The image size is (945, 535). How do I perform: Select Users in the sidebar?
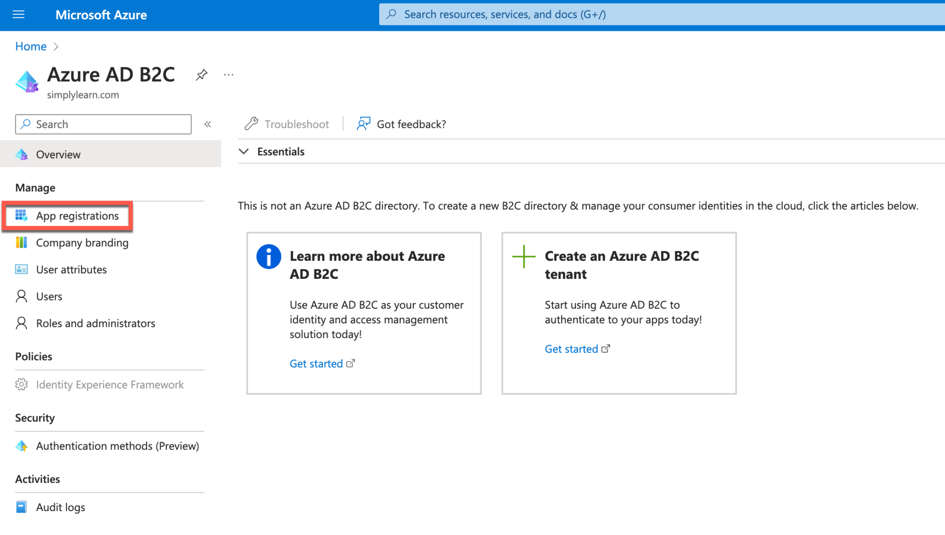(49, 296)
